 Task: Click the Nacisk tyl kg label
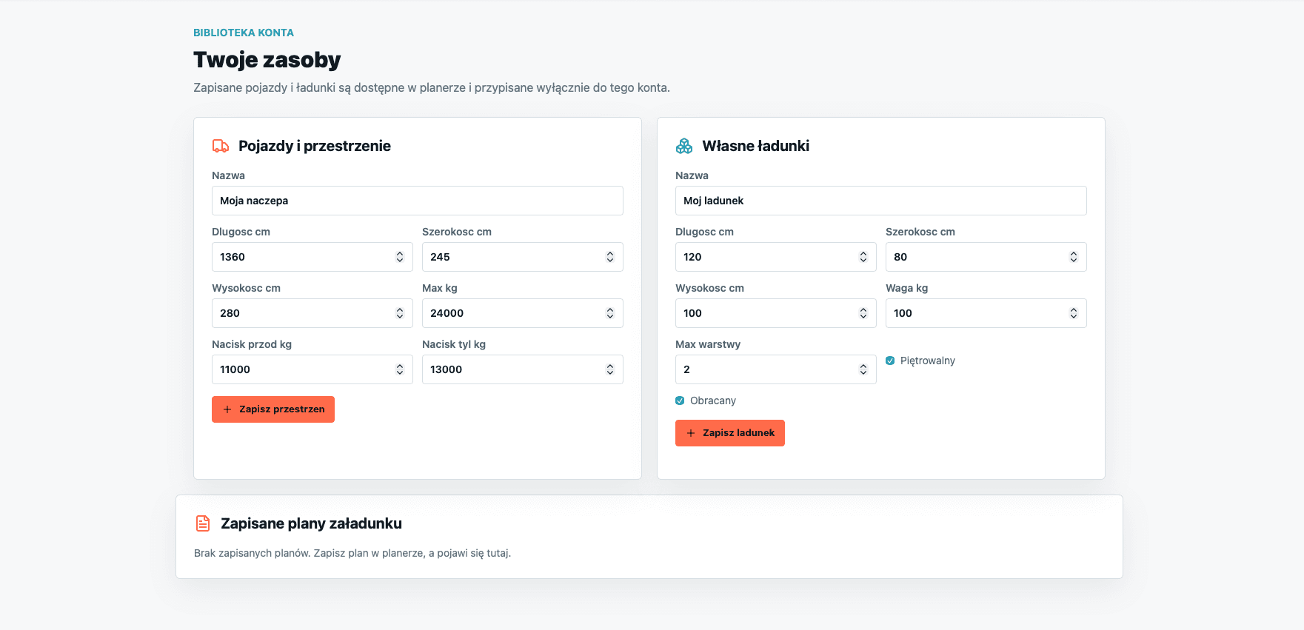pos(454,344)
